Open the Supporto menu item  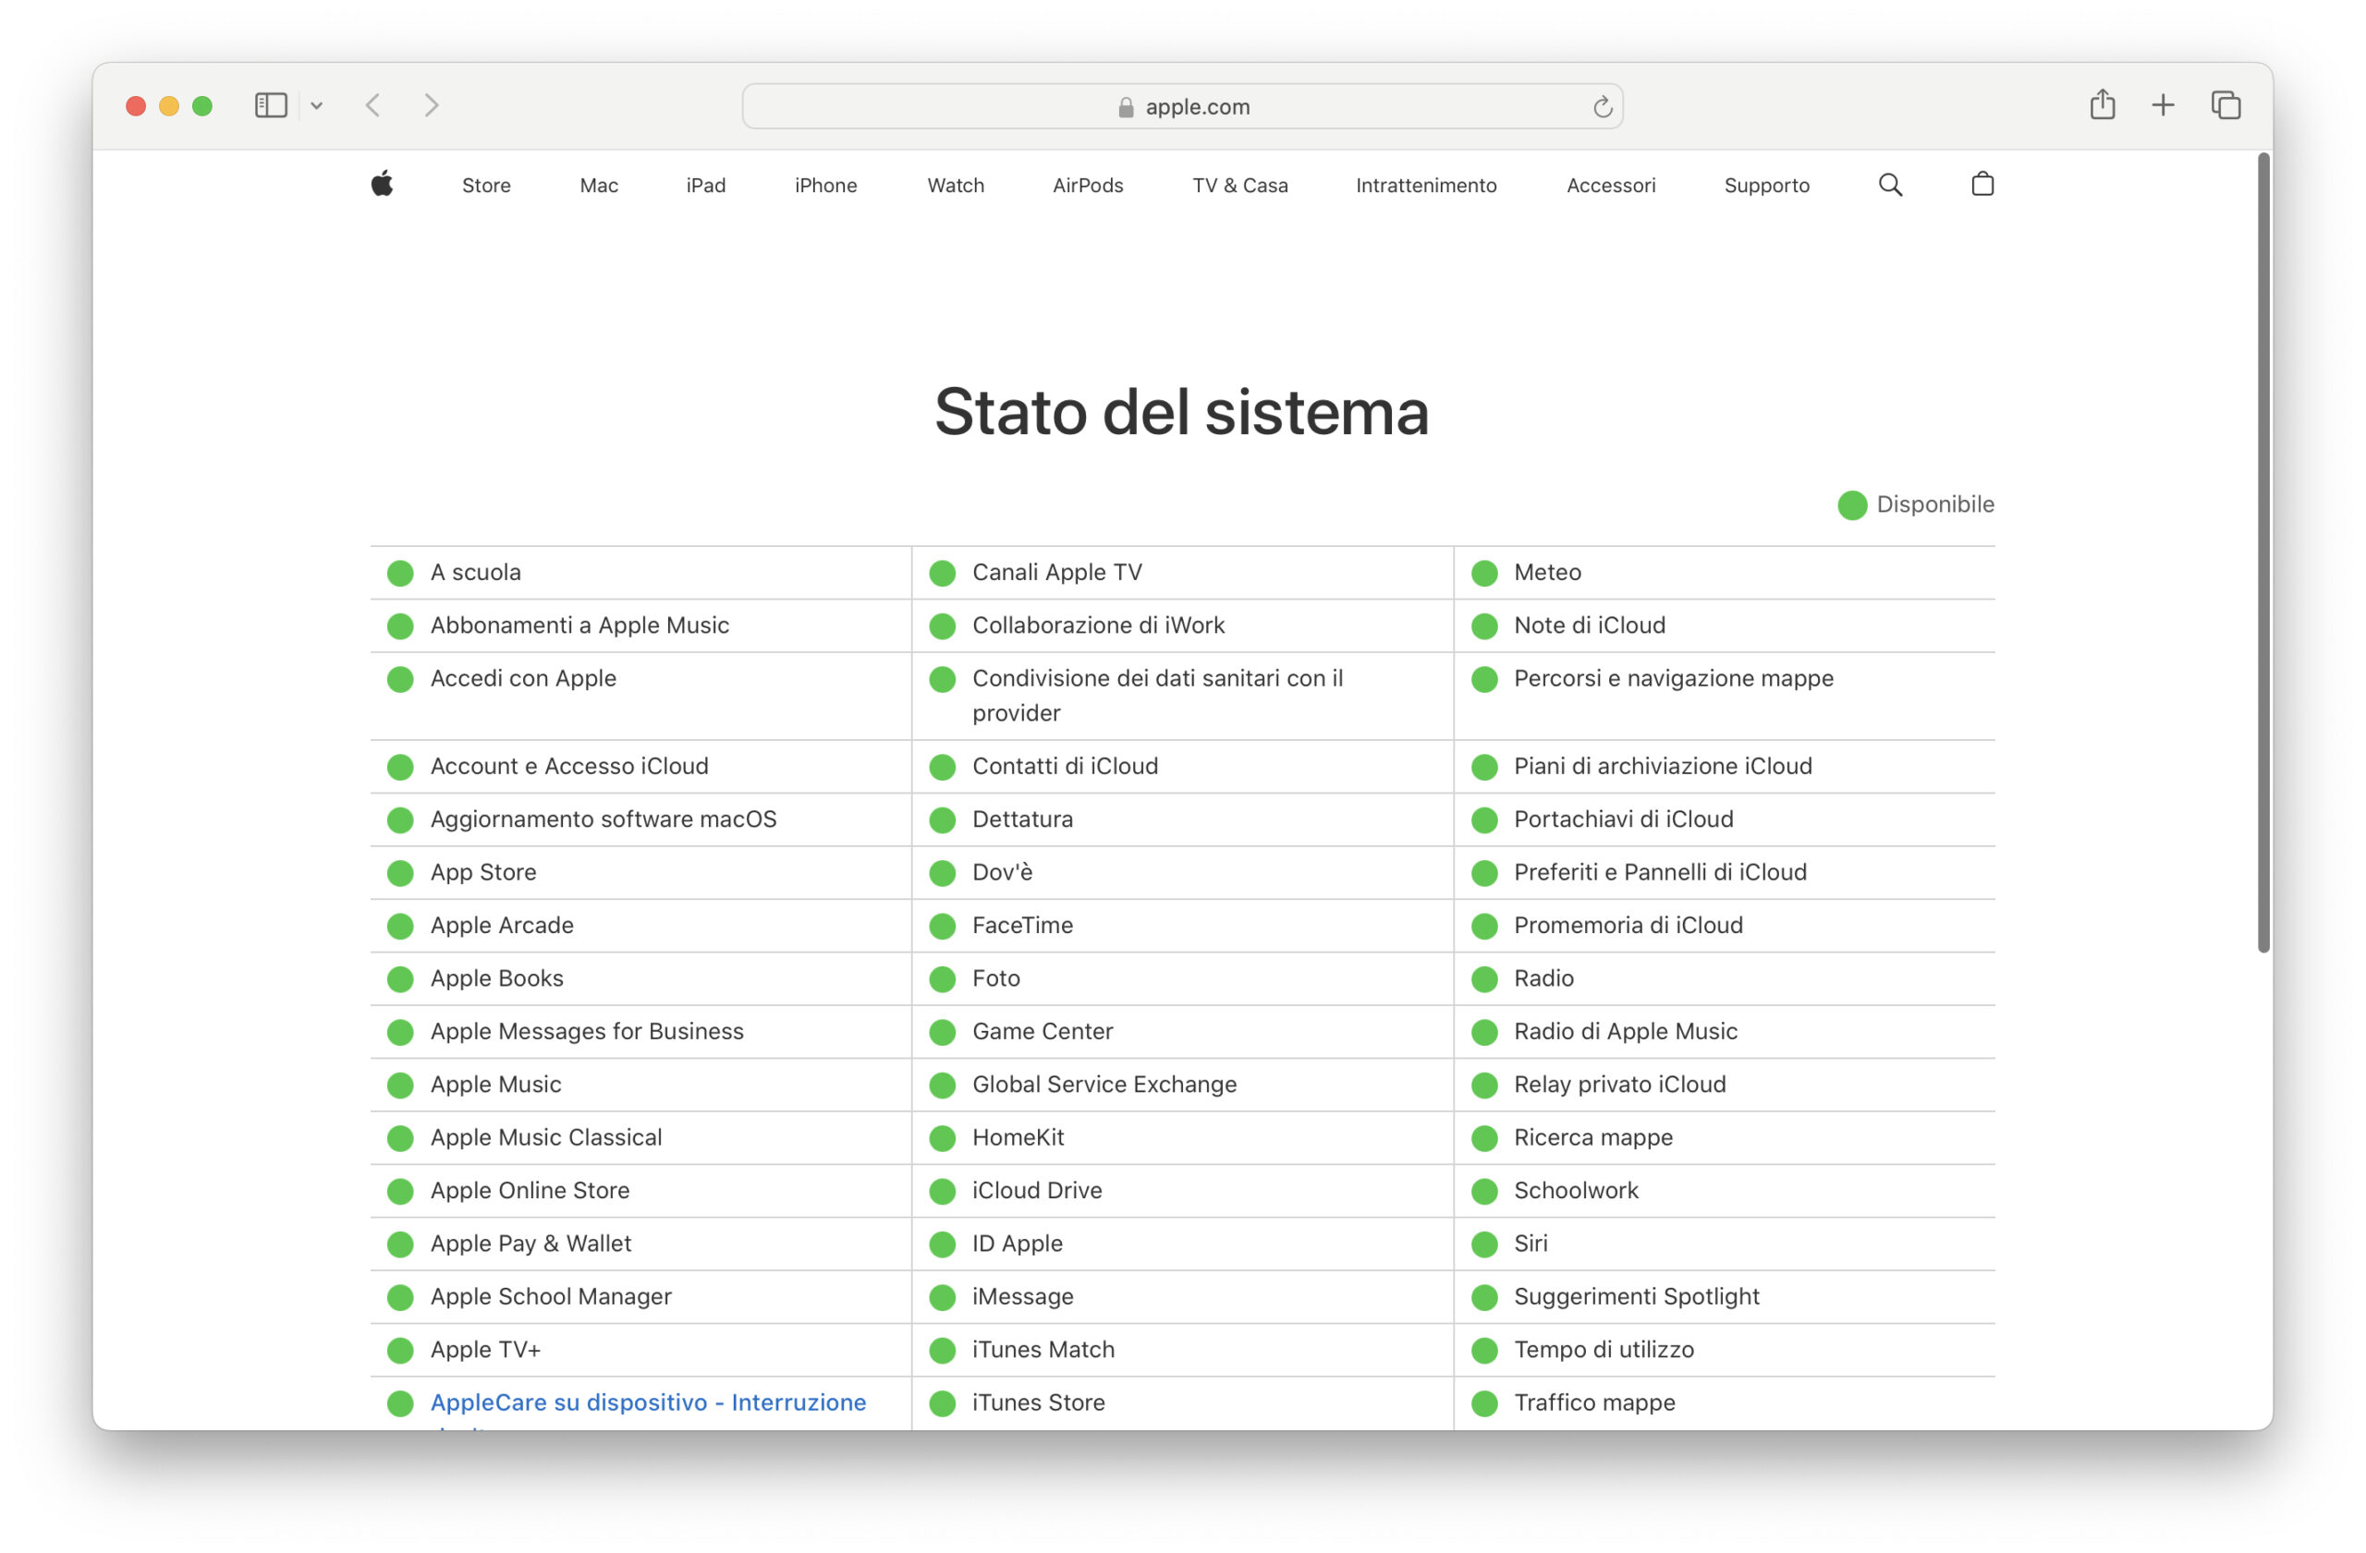coord(1766,186)
